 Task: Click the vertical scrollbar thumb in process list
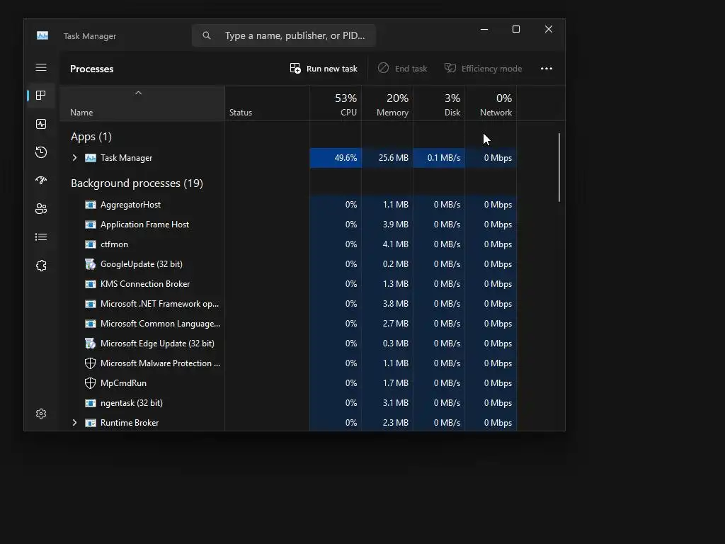559,167
